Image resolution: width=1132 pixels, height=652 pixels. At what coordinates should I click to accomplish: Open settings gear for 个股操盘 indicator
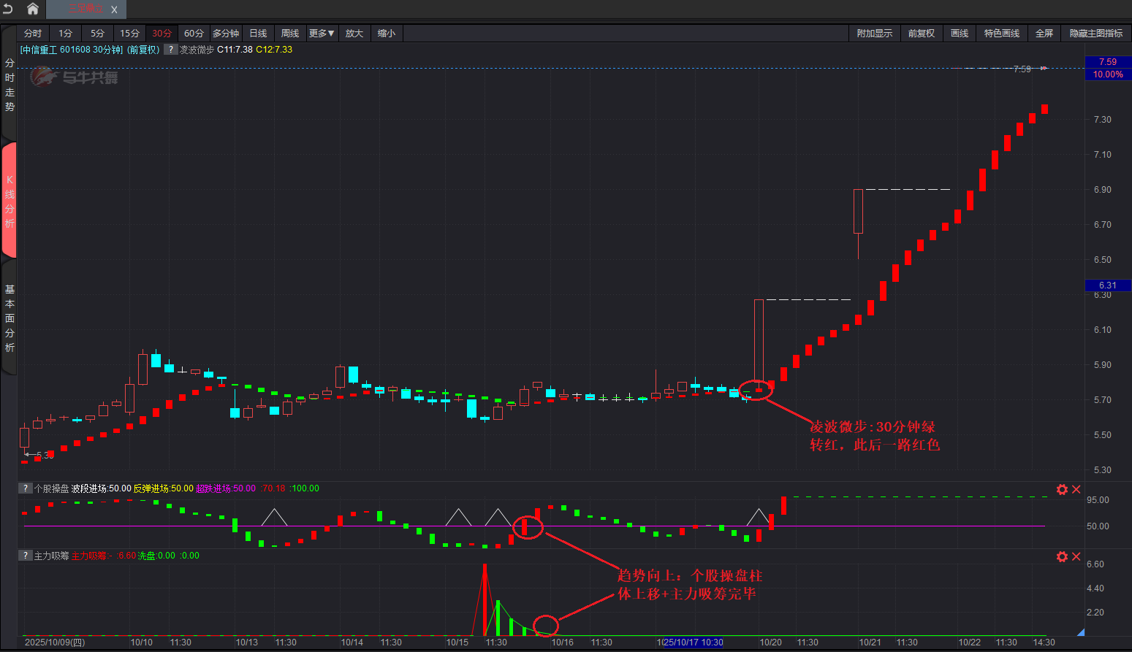[x=1062, y=489]
